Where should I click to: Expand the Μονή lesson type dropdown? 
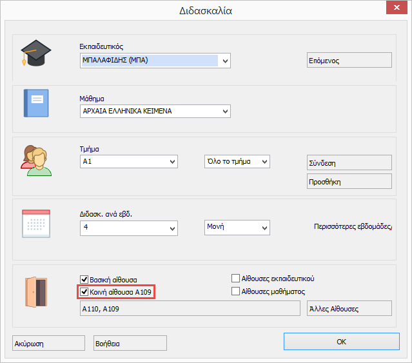264,228
